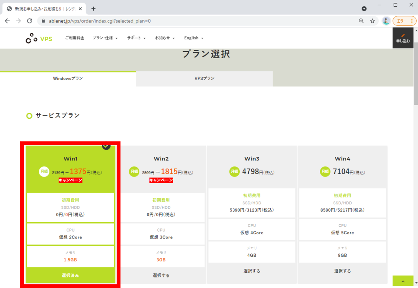Expand the サポート menu
Screen dimensions: 418x288
coord(136,38)
